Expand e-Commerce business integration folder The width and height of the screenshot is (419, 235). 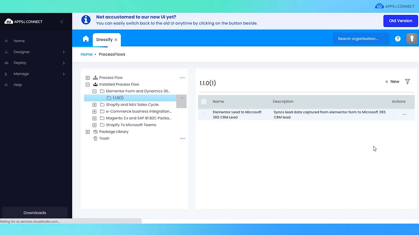click(94, 112)
